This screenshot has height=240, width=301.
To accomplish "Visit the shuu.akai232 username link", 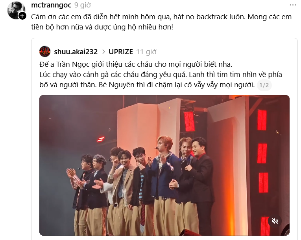I will [x=76, y=52].
